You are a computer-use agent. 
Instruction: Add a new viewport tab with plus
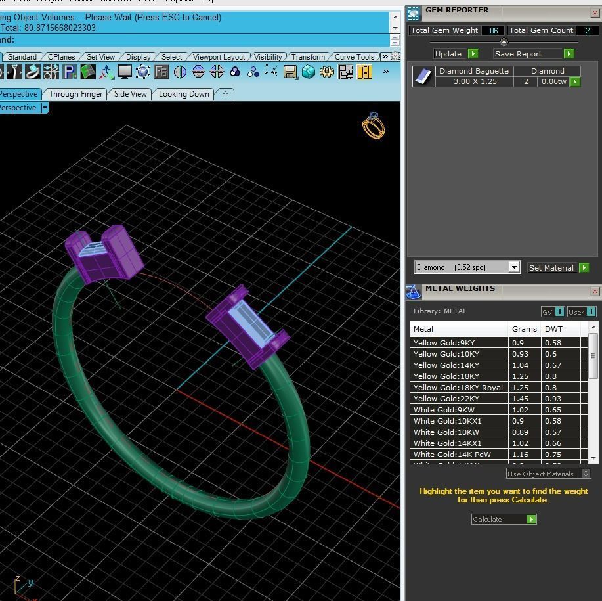(225, 94)
